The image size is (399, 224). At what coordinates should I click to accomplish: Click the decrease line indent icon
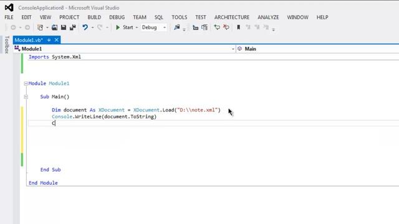[x=195, y=27]
